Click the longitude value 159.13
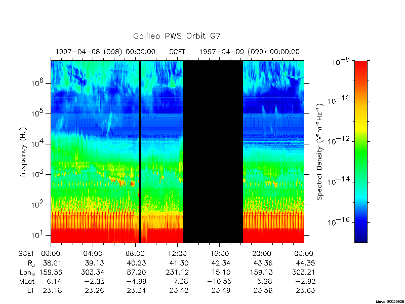The image size is (405, 304). 261,272
